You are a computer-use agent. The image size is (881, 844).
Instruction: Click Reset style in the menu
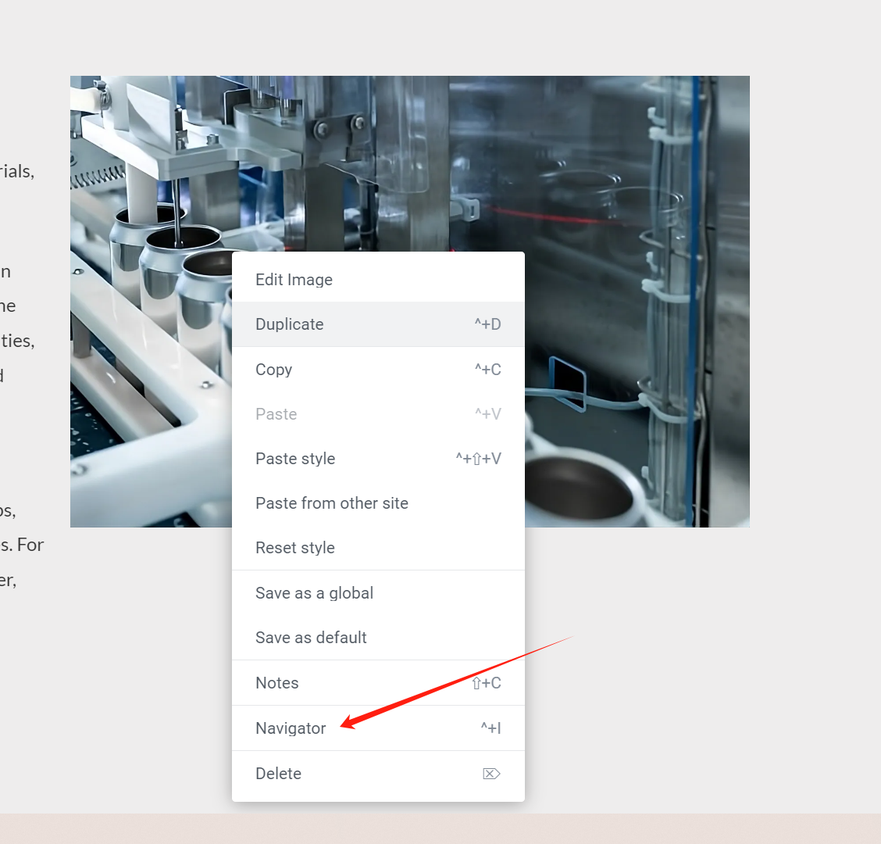378,547
